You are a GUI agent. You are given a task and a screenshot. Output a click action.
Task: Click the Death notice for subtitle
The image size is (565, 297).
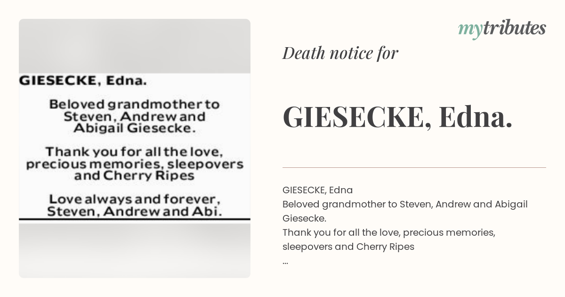click(x=340, y=53)
